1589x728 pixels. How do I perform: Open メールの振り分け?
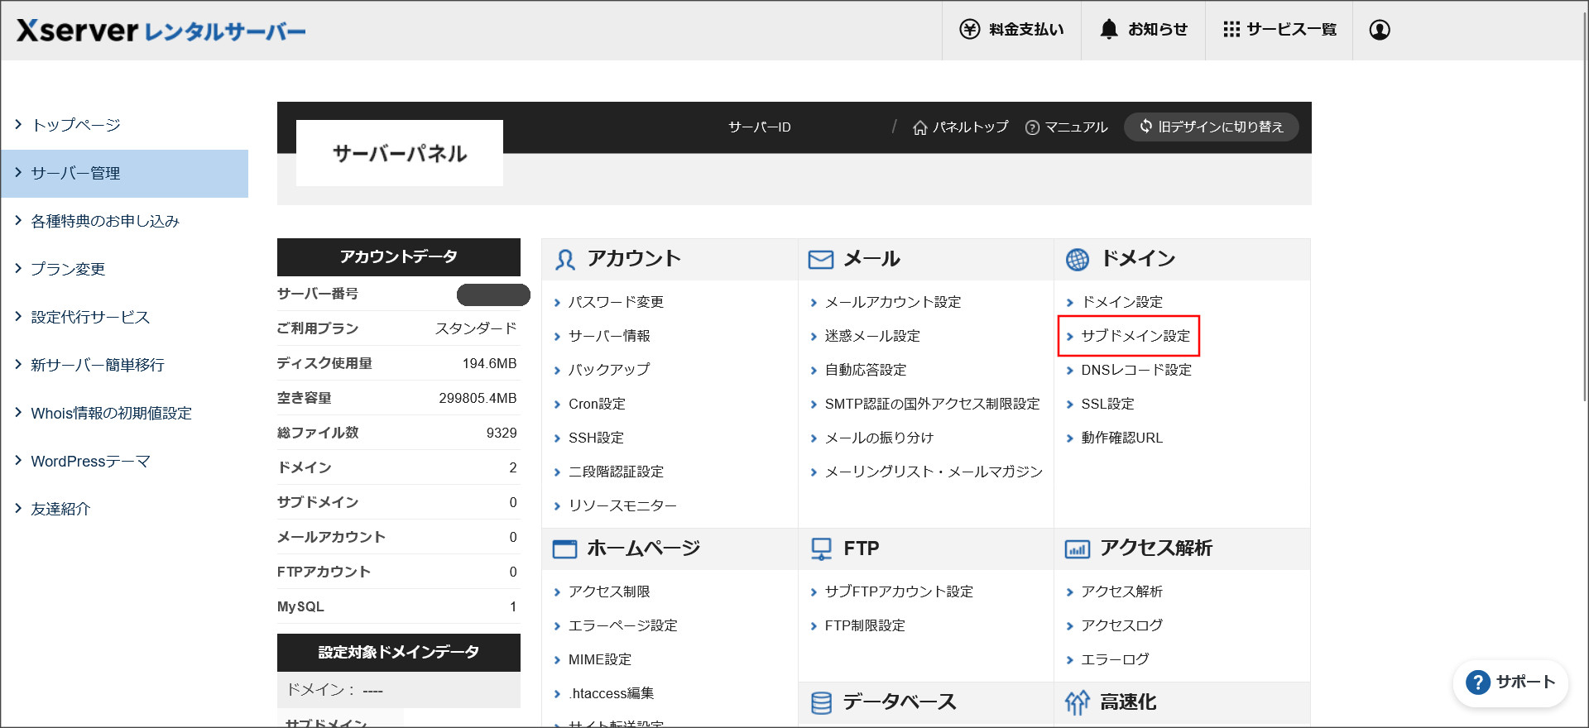pos(879,438)
